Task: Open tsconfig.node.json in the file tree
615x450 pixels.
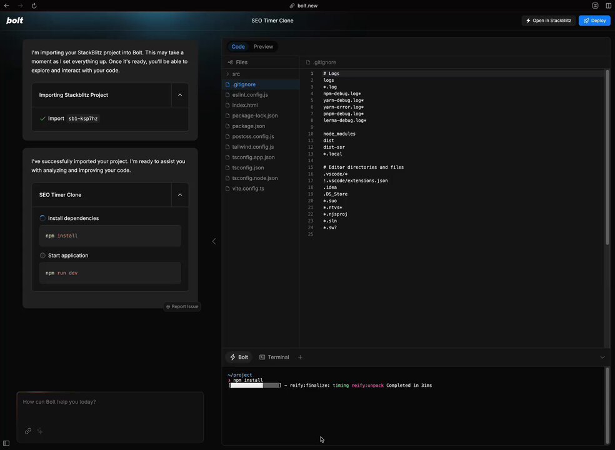Action: click(x=261, y=177)
